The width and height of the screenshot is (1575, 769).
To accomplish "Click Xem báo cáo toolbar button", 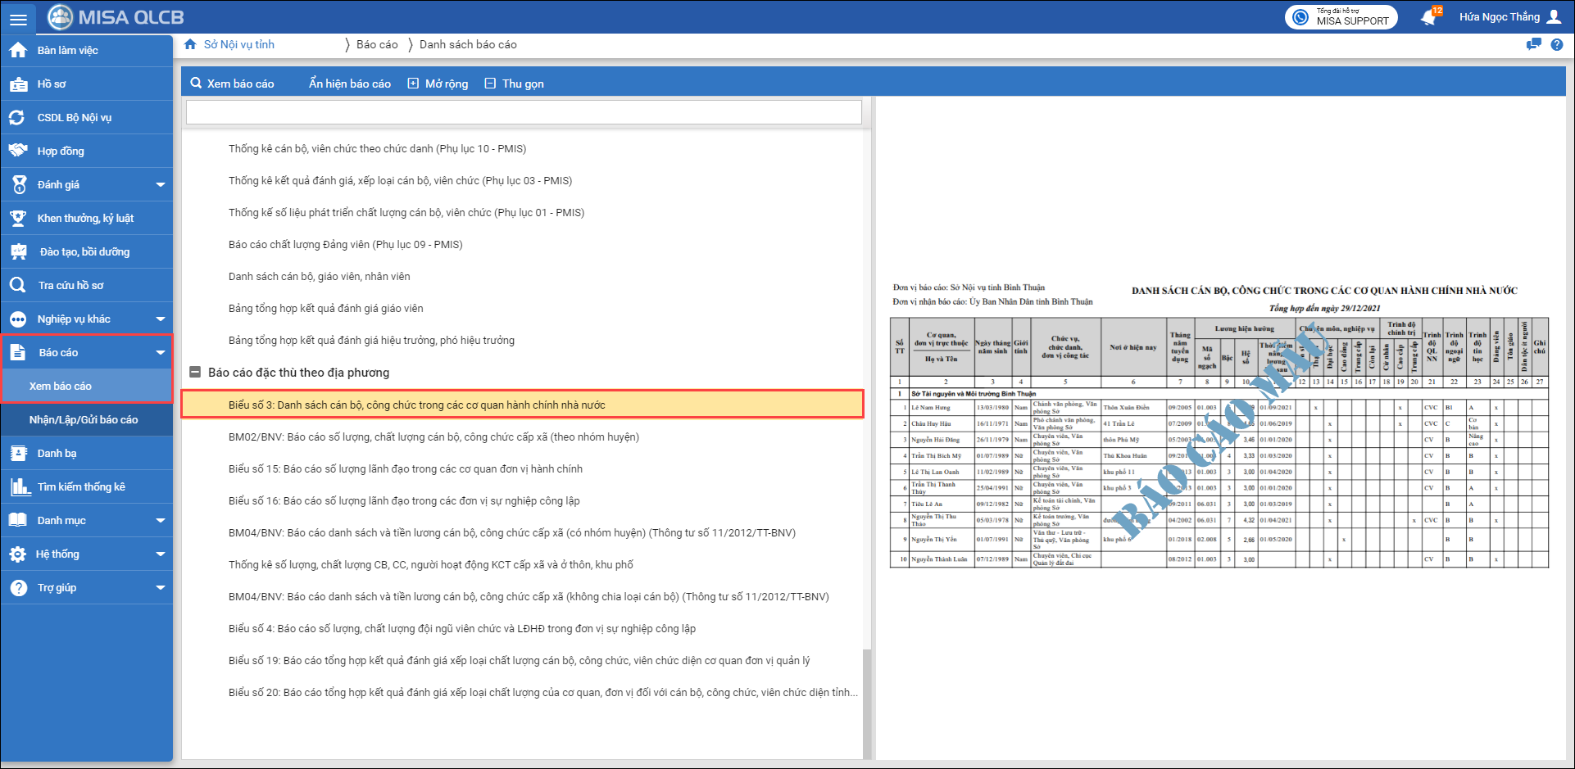I will point(233,84).
